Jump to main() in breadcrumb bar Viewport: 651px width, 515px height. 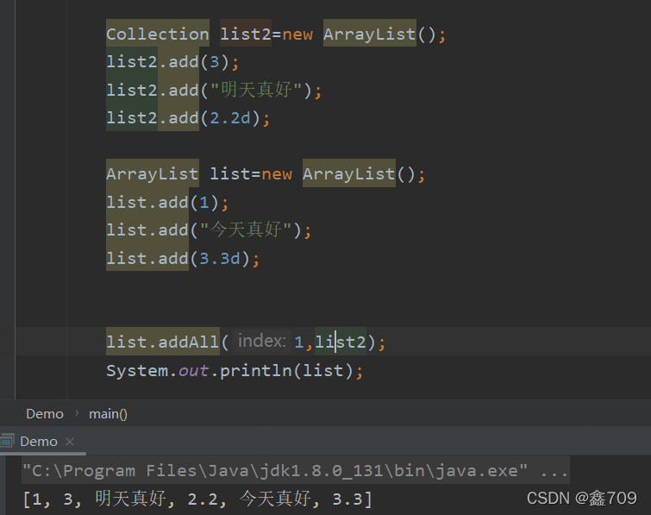pyautogui.click(x=108, y=414)
